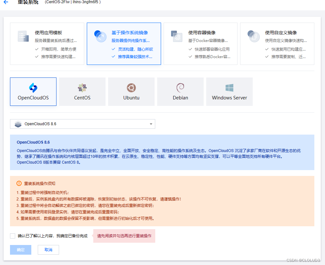Click 推荐熟悉Docker容... feature text

click(212, 56)
